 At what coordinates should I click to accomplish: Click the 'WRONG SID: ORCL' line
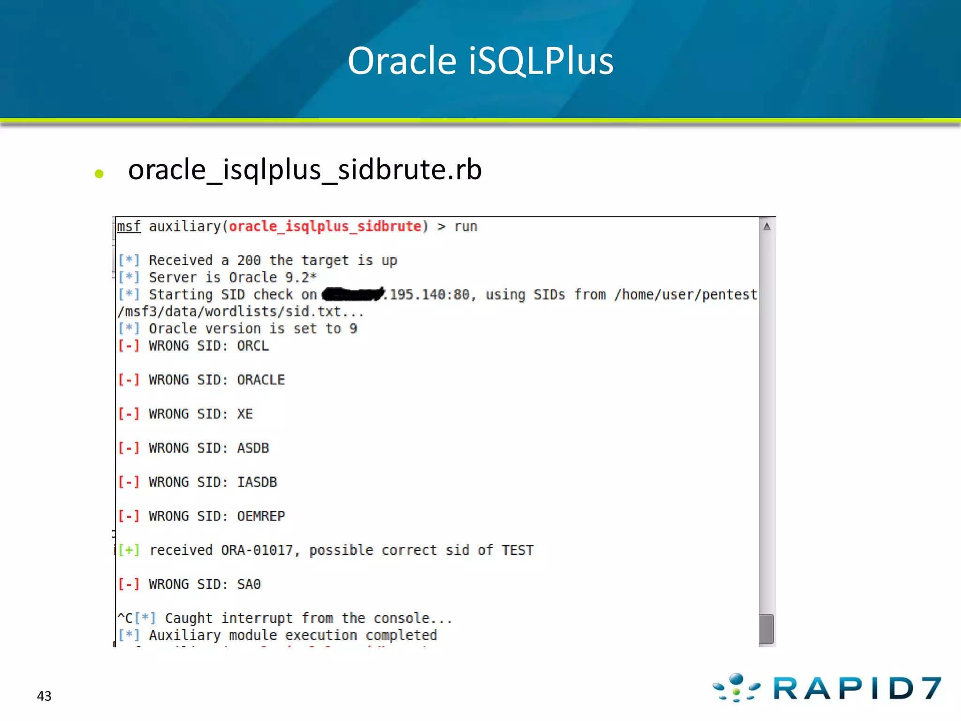(194, 346)
